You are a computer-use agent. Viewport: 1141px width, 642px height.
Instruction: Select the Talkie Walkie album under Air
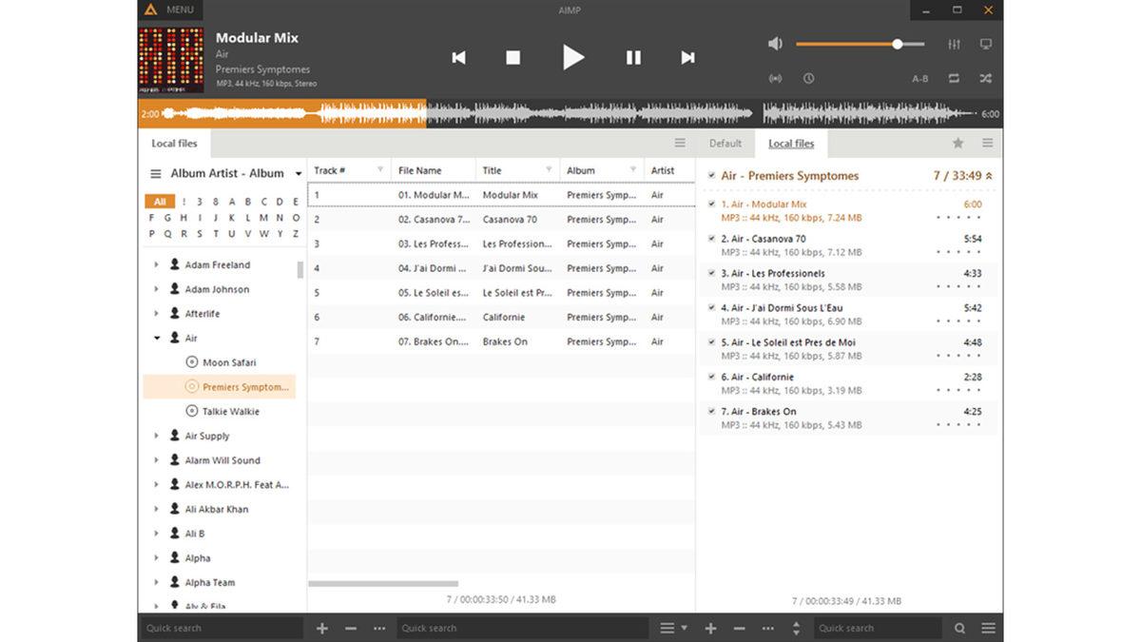pyautogui.click(x=231, y=411)
